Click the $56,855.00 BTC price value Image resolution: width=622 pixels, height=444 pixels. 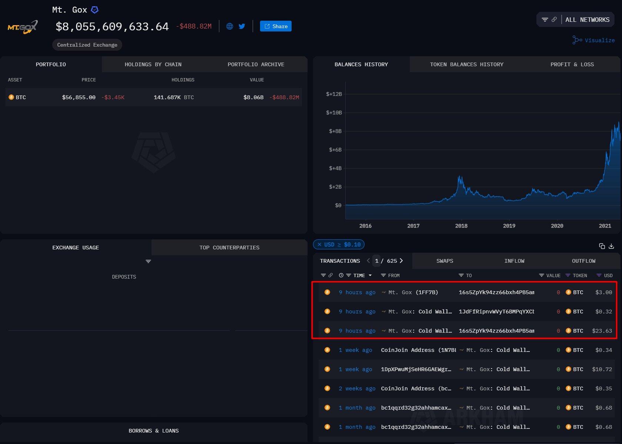coord(79,97)
